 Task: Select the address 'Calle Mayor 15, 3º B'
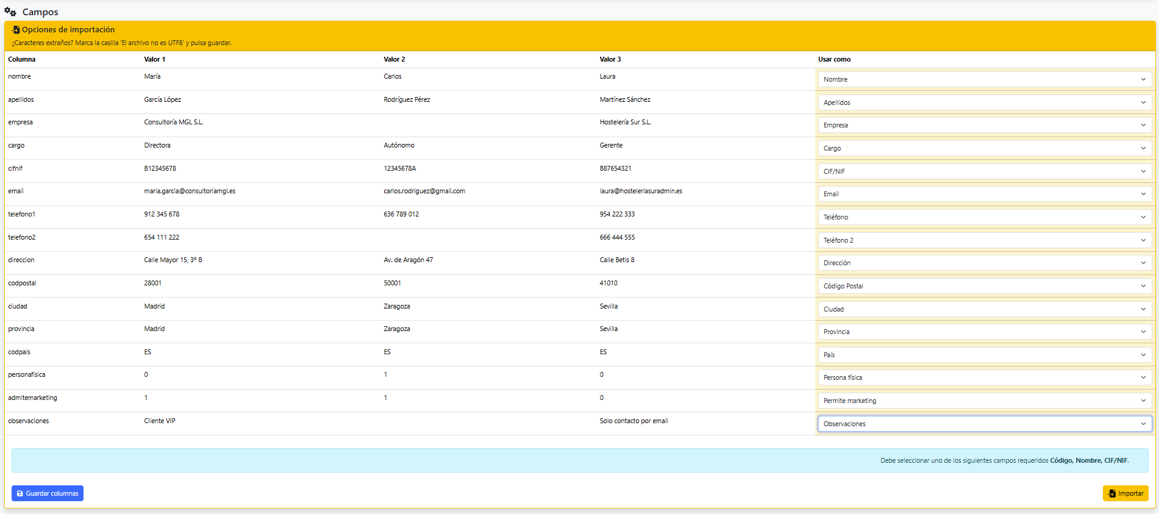pyautogui.click(x=173, y=260)
